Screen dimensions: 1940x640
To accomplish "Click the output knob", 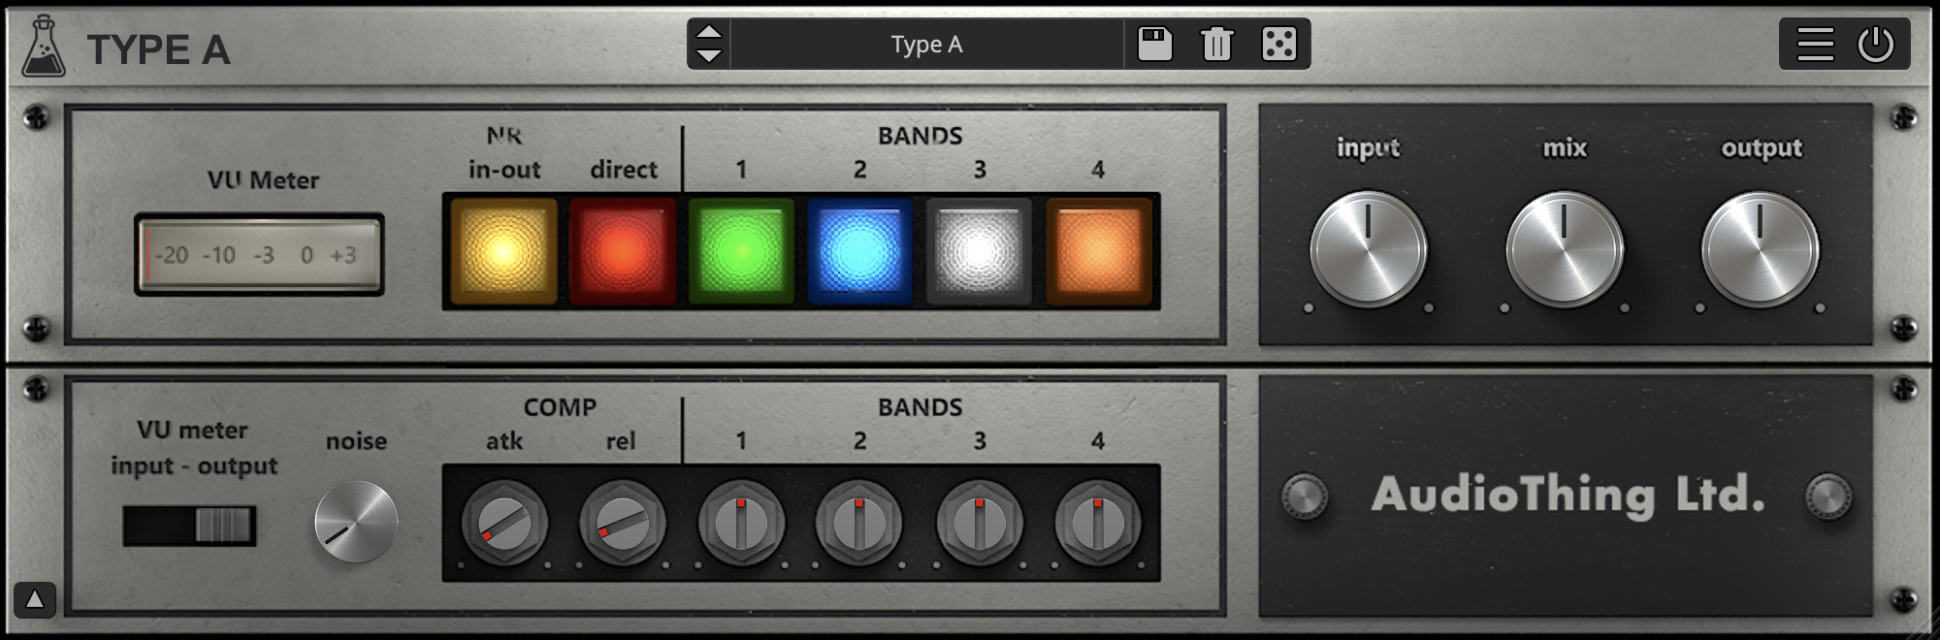I will [1760, 249].
